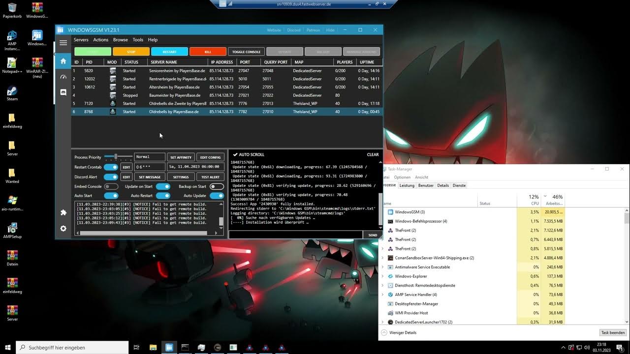Screen dimensions: 630x354
Task: Expand ConanSandboxServer-Win64-Shipping.exe process group
Action: coord(383,258)
